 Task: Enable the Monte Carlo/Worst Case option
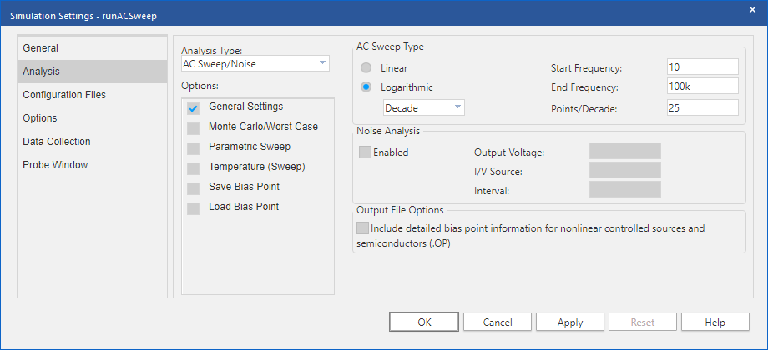point(194,128)
